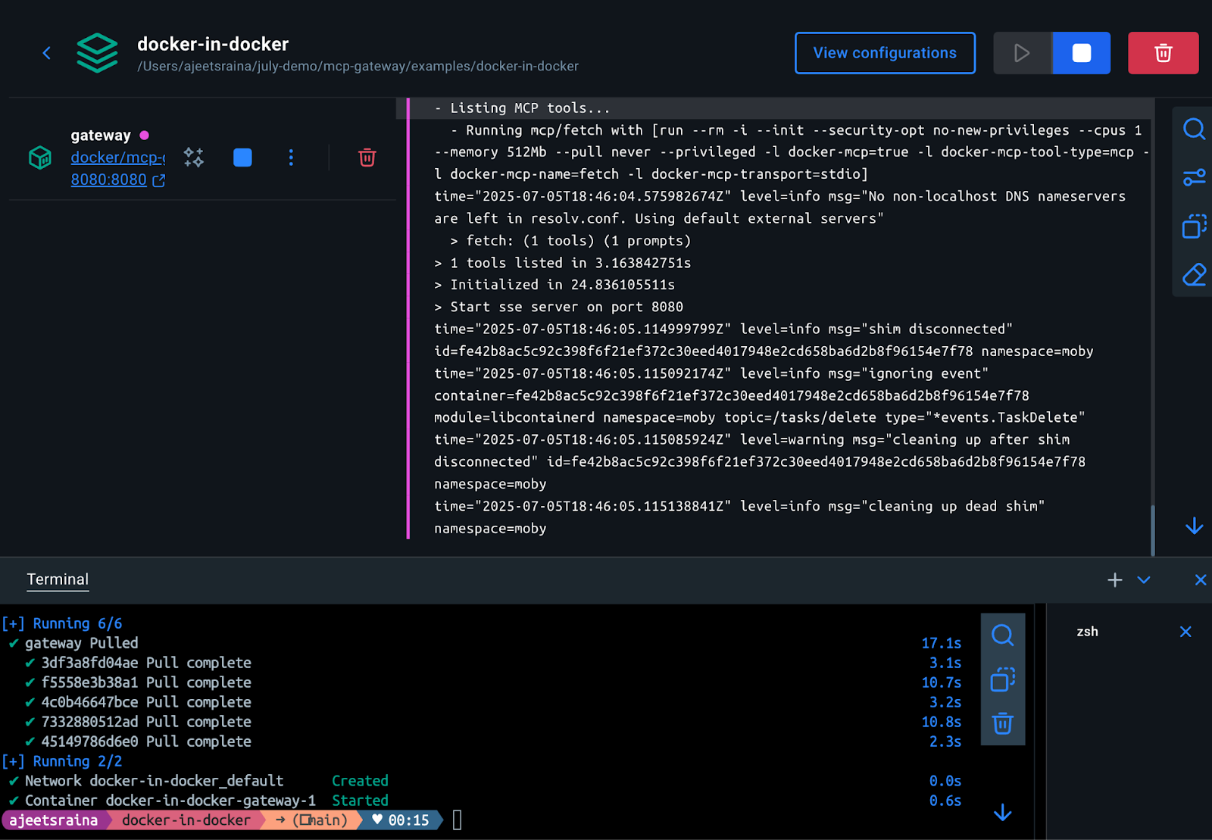Open log display filter settings
The width and height of the screenshot is (1212, 840).
pyautogui.click(x=1194, y=178)
